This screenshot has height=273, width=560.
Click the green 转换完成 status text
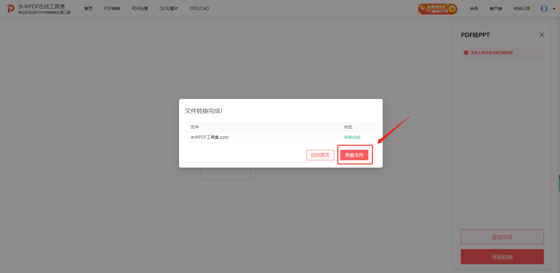[352, 137]
